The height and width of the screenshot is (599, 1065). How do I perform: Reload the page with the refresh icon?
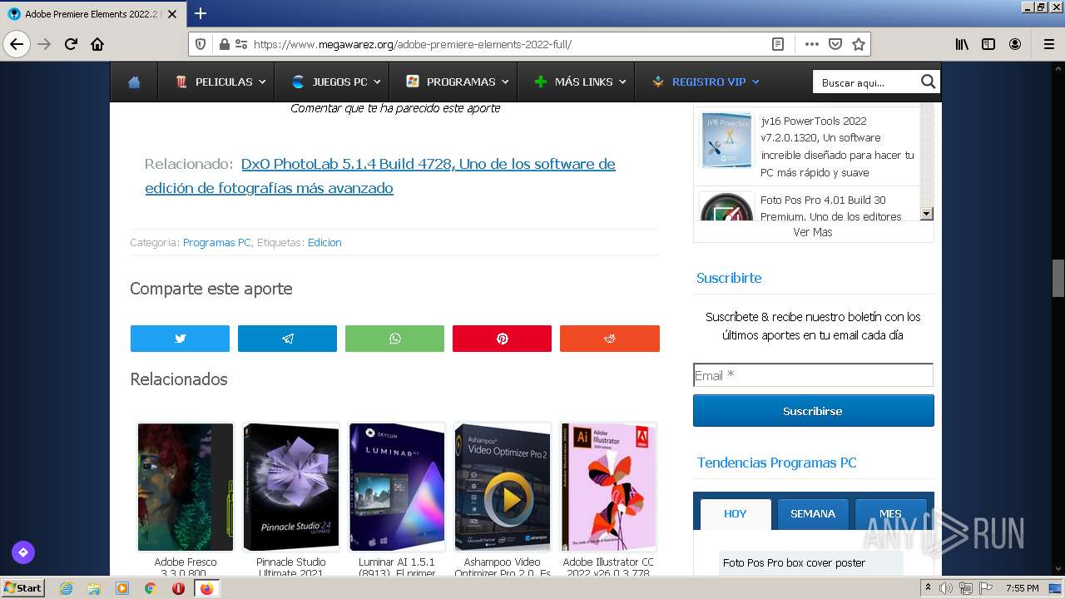[x=71, y=44]
